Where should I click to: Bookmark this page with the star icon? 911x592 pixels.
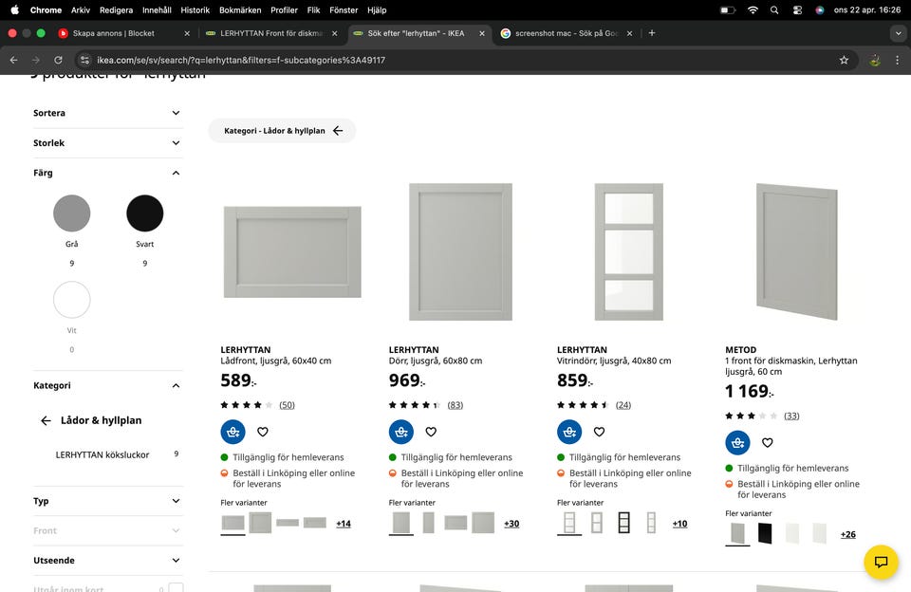844,60
